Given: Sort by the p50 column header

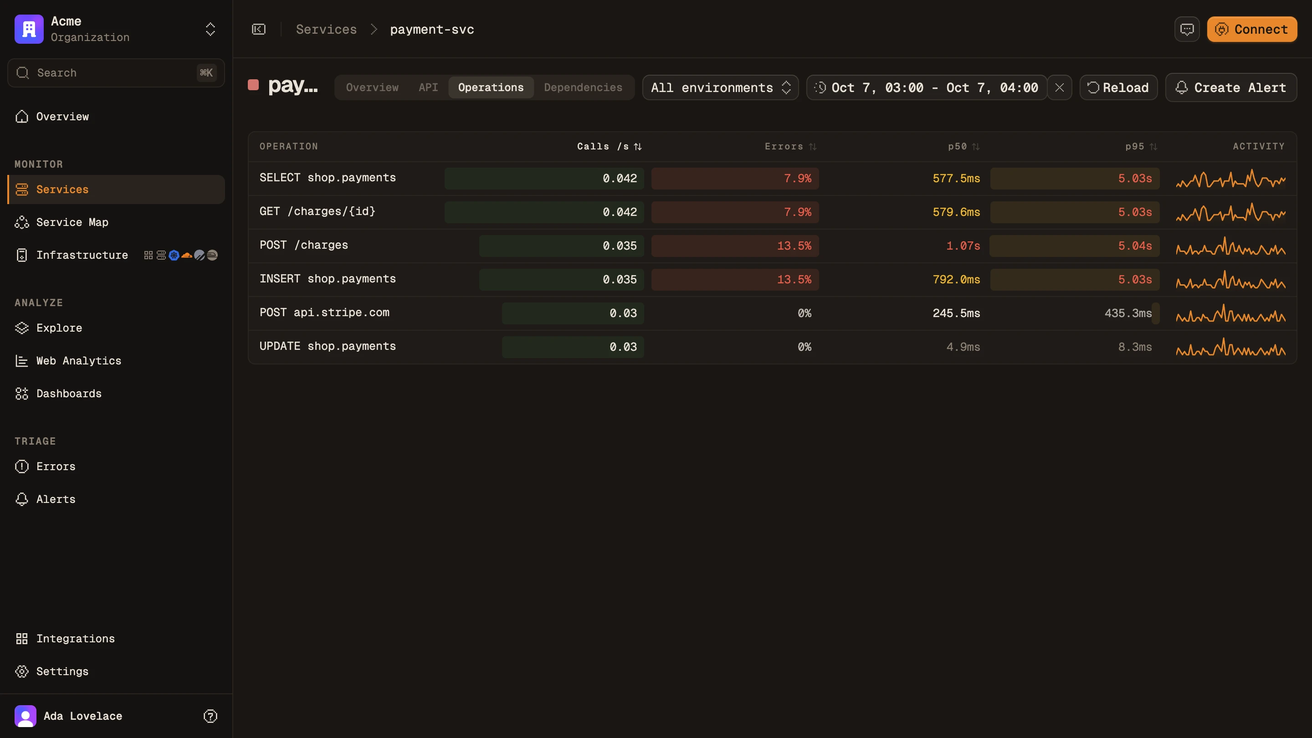Looking at the screenshot, I should pos(963,147).
